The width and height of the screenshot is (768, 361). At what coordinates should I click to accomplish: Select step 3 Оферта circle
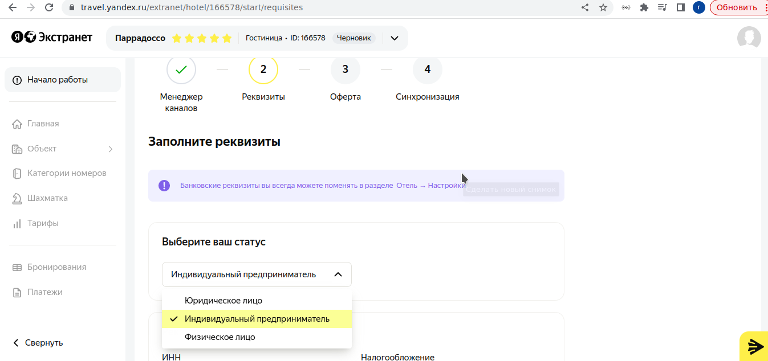[346, 69]
